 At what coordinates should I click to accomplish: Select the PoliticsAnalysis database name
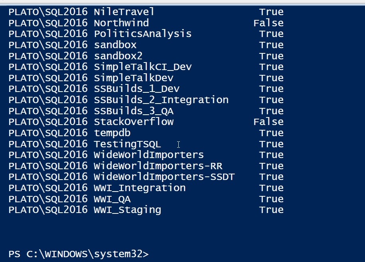pos(142,34)
